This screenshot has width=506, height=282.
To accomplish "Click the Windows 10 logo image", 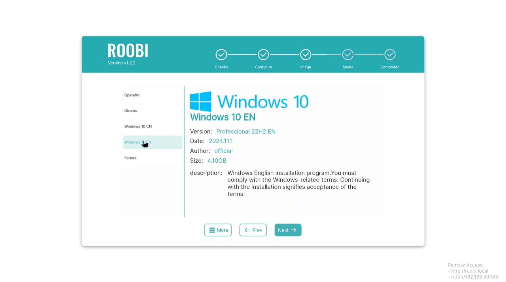I will tap(249, 101).
